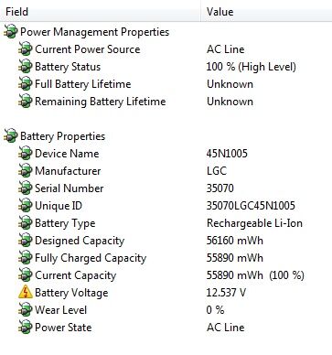
Task: Click the Current Capacity row icon
Action: (x=26, y=274)
